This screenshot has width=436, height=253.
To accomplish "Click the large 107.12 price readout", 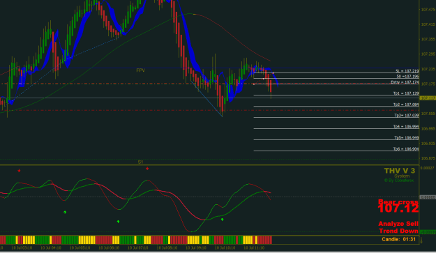I will click(398, 208).
